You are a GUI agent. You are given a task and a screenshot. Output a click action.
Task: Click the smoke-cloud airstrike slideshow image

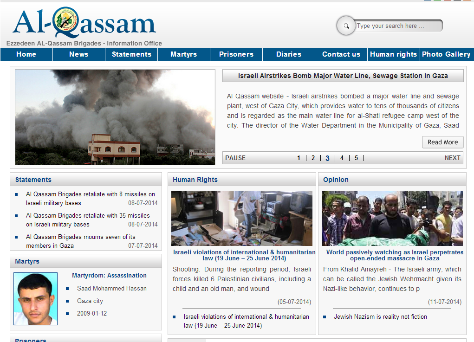click(x=115, y=117)
